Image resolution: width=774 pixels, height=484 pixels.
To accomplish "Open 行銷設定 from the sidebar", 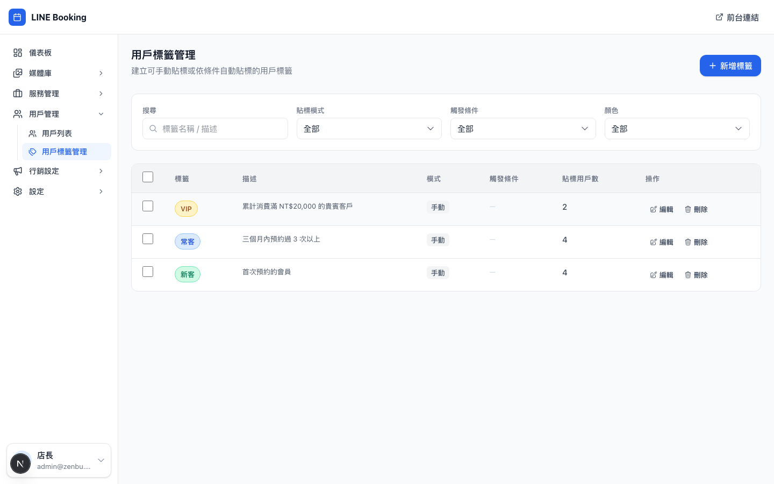I will [x=43, y=171].
